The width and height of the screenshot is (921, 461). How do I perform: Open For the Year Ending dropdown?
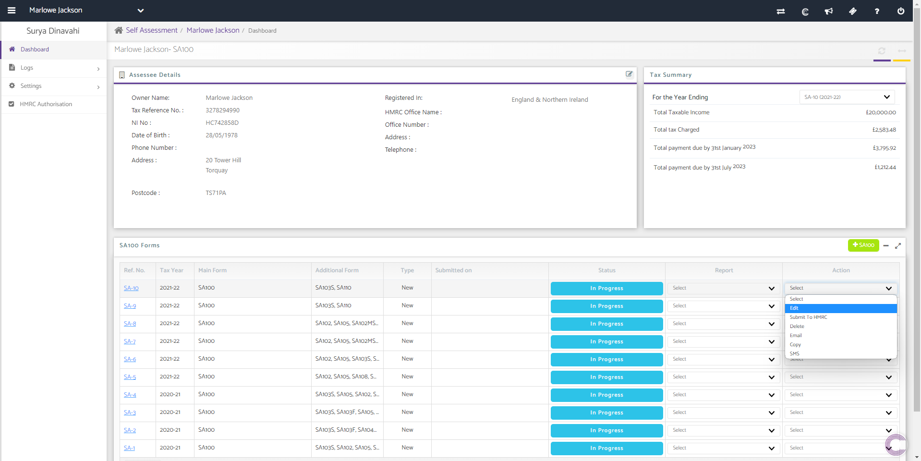click(x=847, y=97)
